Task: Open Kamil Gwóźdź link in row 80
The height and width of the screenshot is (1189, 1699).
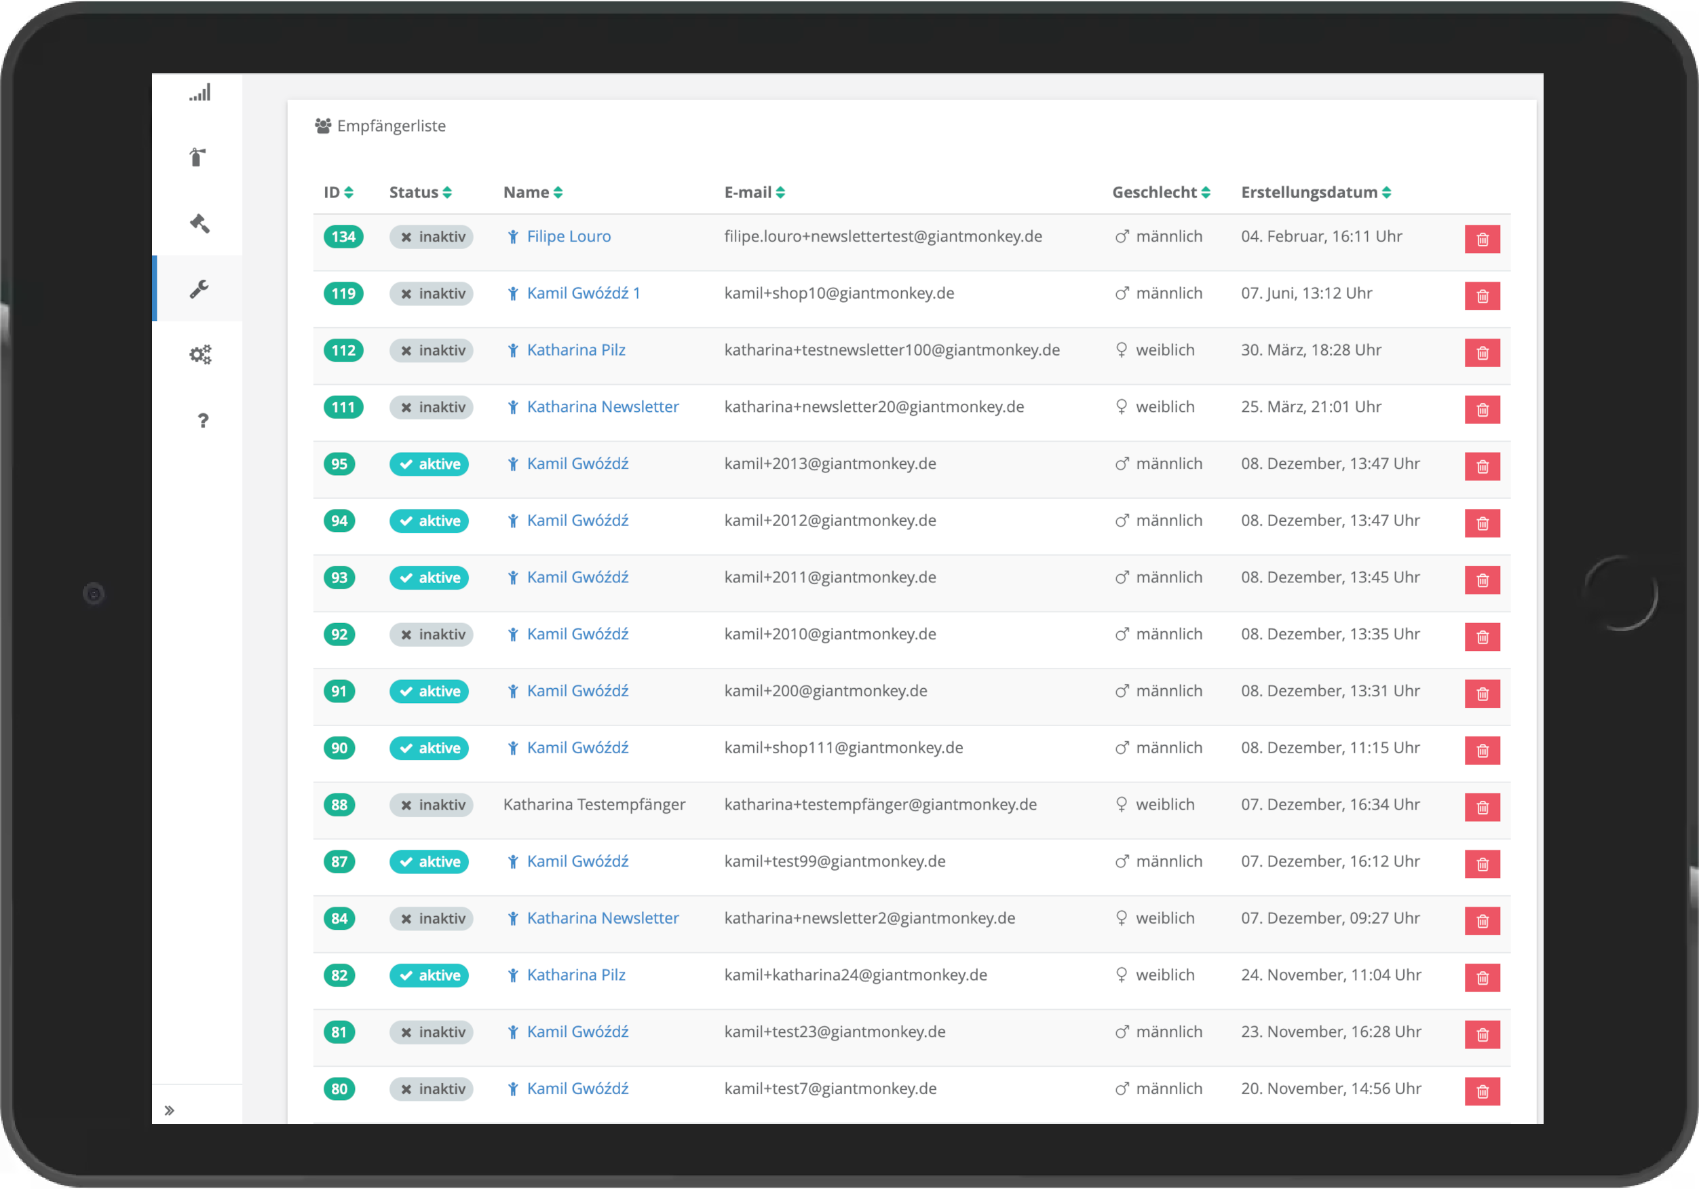Action: pos(577,1089)
